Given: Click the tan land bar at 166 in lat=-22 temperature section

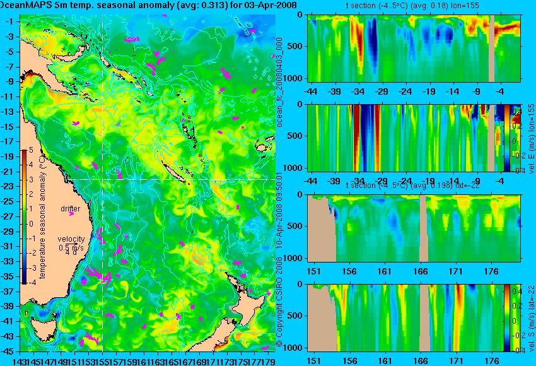Looking at the screenshot, I should click(423, 228).
